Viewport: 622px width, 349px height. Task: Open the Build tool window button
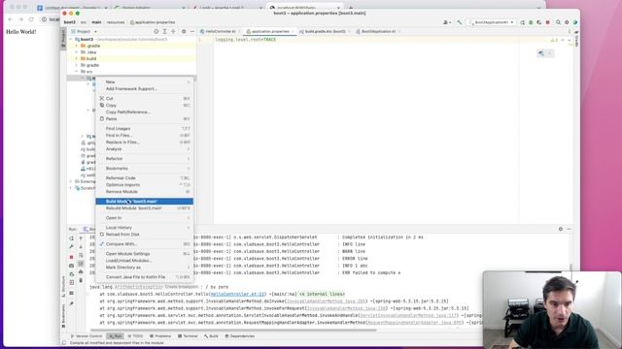(211, 336)
